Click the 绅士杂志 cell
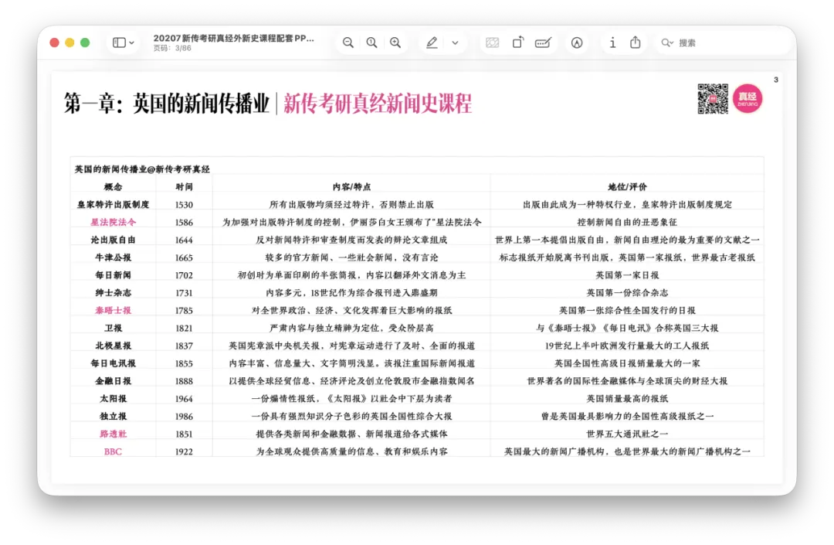834x545 pixels. coord(113,292)
